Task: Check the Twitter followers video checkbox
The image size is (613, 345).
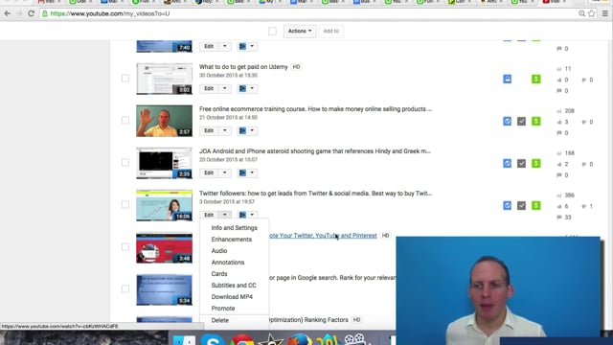Action: (125, 204)
